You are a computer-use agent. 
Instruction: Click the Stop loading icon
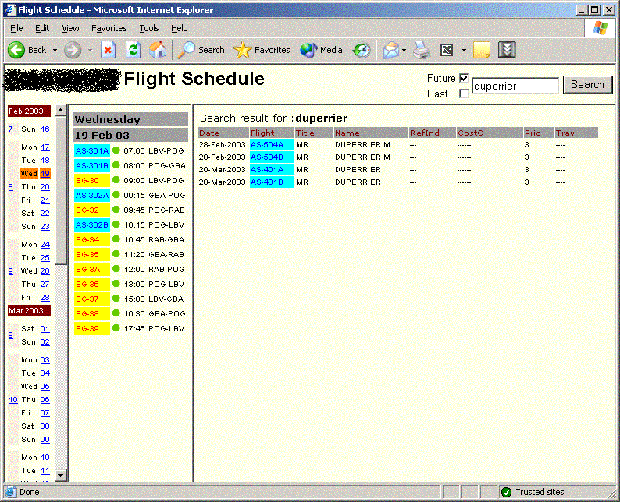pyautogui.click(x=108, y=50)
